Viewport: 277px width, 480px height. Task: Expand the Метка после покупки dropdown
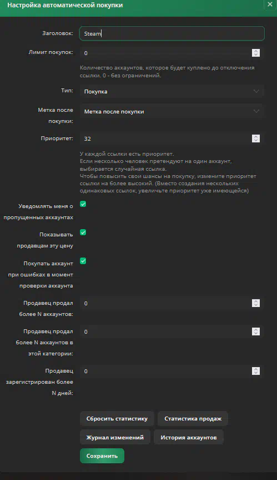[x=172, y=111]
